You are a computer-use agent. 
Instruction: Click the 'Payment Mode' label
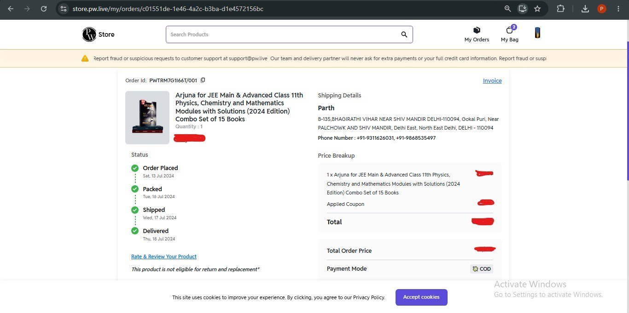pyautogui.click(x=347, y=269)
